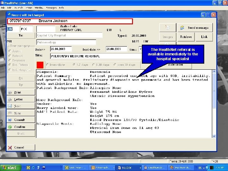Click the Save button disk icon
Image resolution: width=228 pixels, height=171 pixels.
point(10,106)
